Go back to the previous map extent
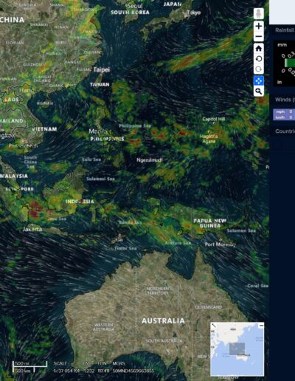The height and width of the screenshot is (381, 295). coord(259,58)
